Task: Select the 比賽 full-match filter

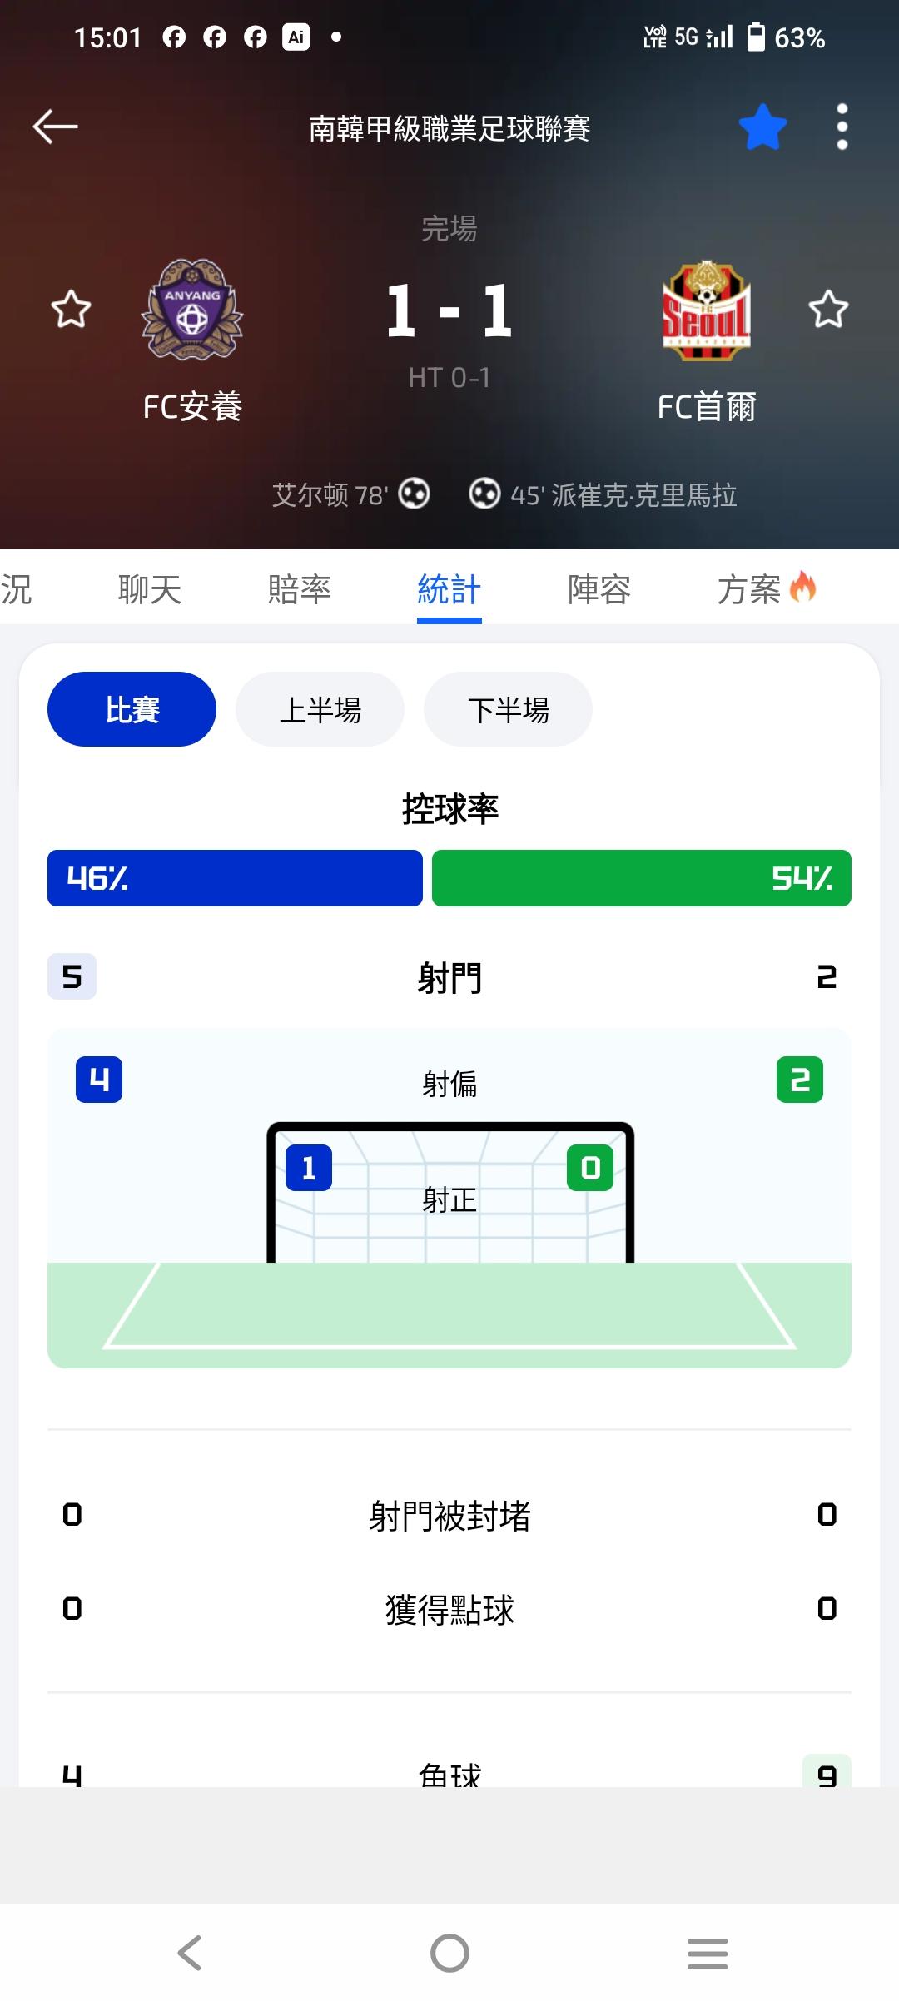Action: coord(132,709)
